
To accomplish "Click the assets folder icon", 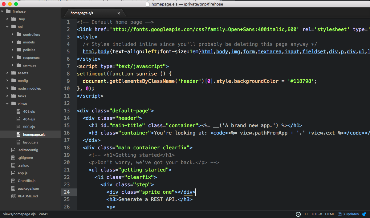I will click(x=14, y=73).
